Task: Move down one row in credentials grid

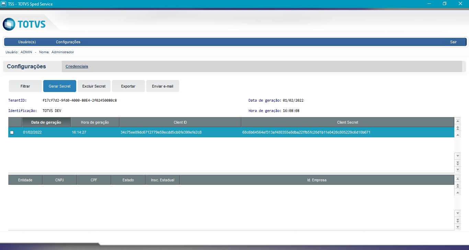Action: [x=457, y=156]
